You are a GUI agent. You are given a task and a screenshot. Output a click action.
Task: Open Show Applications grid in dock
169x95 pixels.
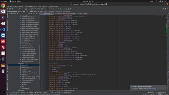click(x=3, y=92)
